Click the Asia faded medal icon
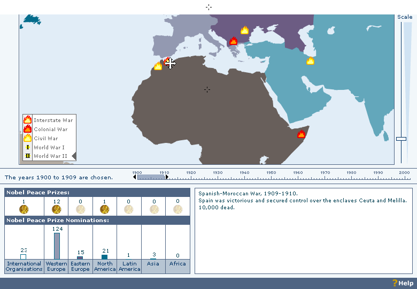 (155, 209)
